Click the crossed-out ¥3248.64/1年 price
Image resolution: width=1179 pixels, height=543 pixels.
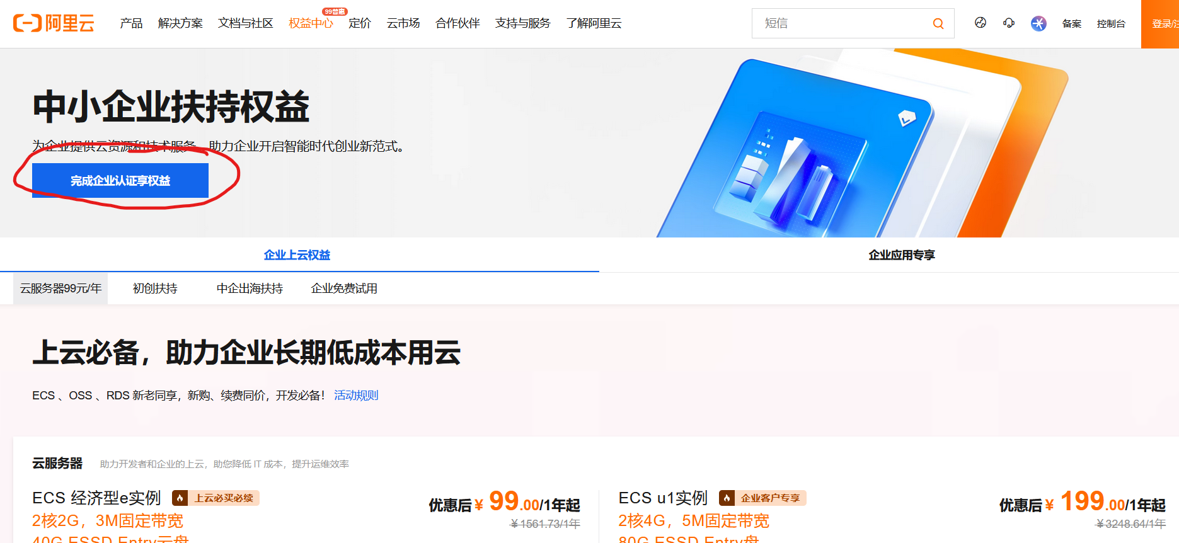(1131, 524)
